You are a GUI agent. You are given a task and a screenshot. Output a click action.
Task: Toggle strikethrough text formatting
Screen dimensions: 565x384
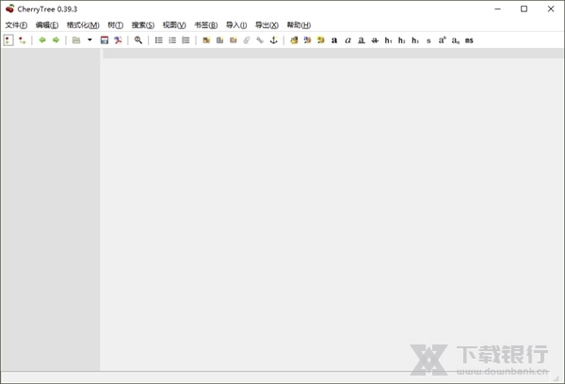pos(375,40)
